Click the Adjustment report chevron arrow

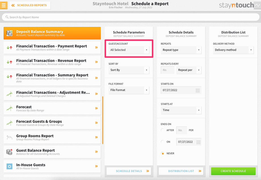pos(96,94)
